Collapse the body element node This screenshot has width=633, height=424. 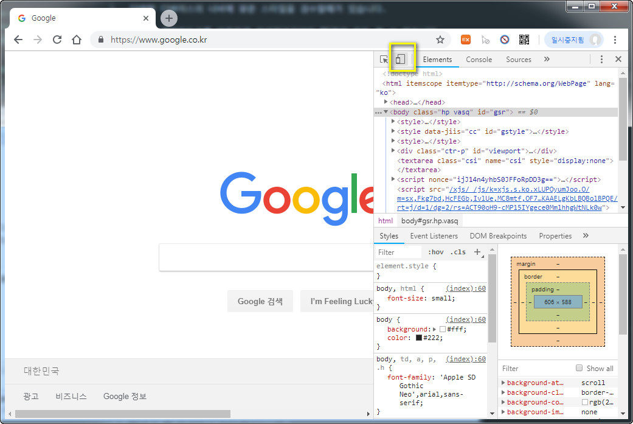tap(386, 112)
